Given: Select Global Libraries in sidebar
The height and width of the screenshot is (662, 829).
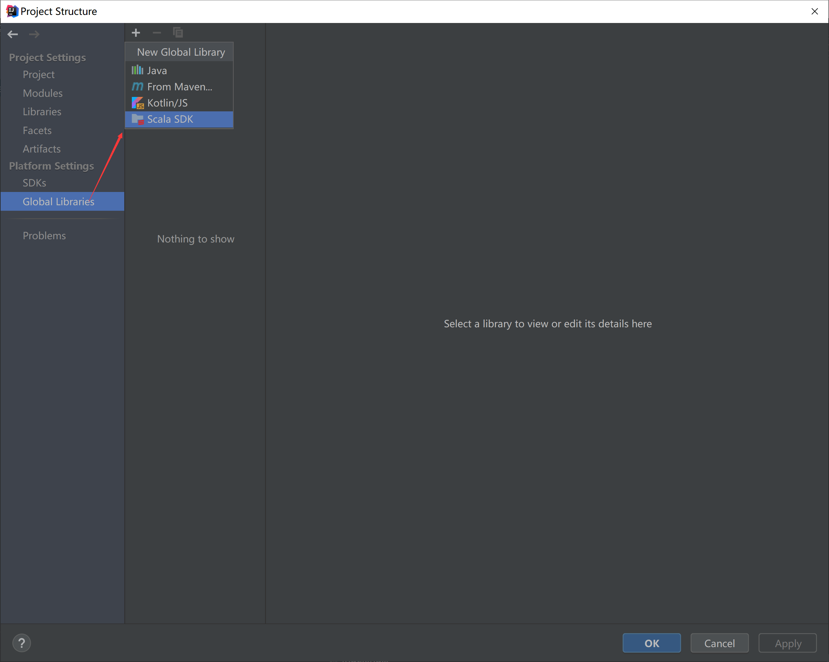Looking at the screenshot, I should [58, 202].
